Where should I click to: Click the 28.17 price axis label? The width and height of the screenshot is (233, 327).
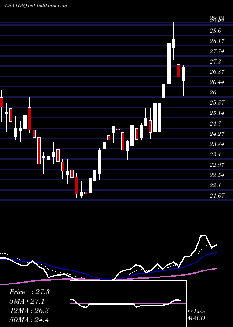tap(217, 41)
